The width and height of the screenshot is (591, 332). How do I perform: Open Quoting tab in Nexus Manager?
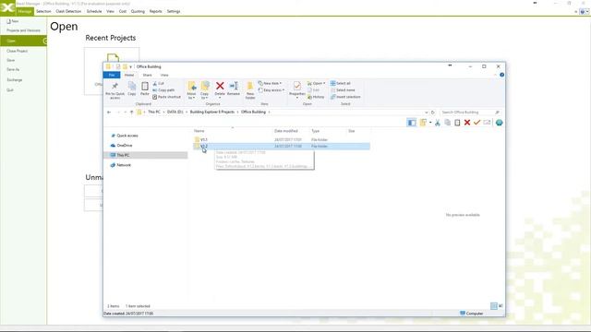138,12
